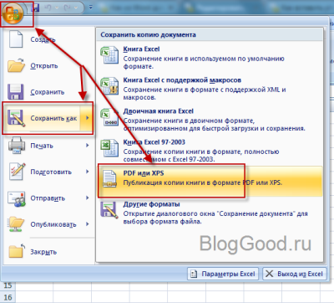Click the macro-enabled workbook icon with warning mark
This screenshot has width=334, height=303.
click(109, 86)
